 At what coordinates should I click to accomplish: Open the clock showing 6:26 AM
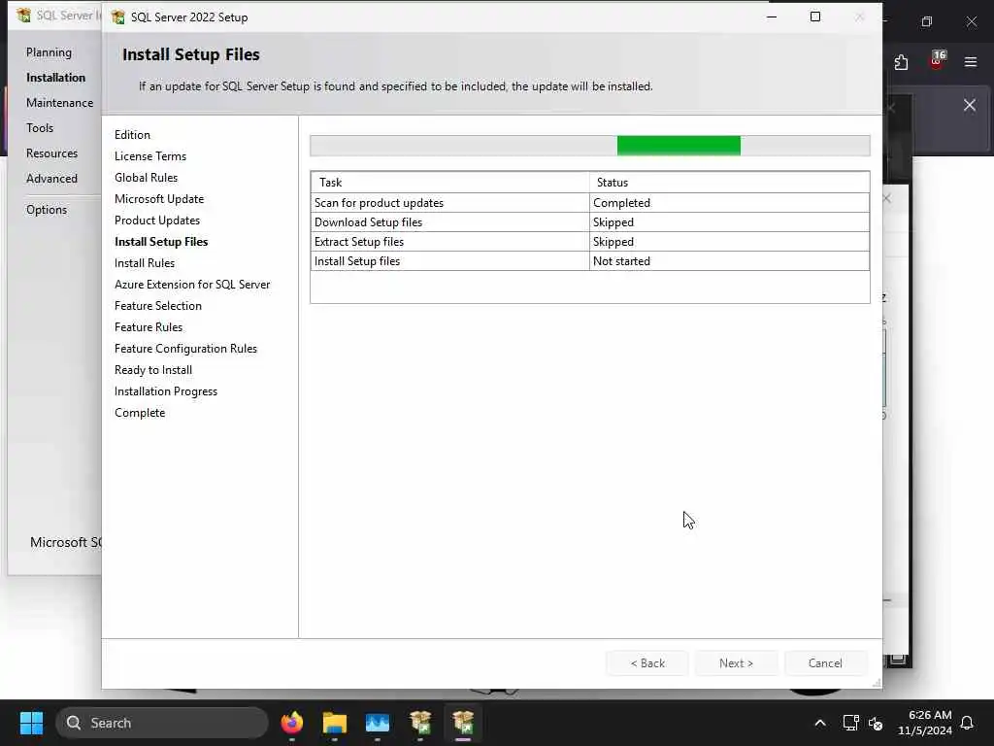tap(925, 723)
